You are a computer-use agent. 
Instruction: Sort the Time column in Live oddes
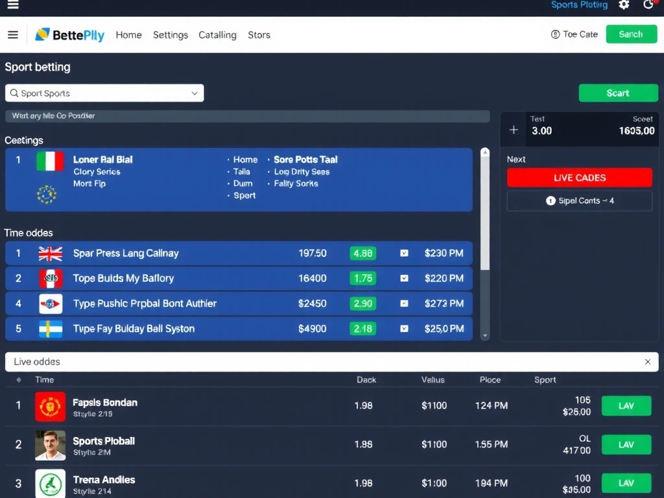[x=44, y=379]
